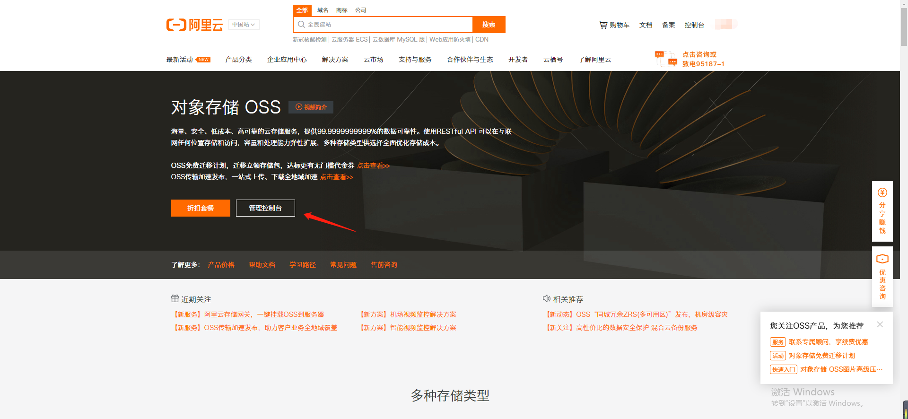Open the 支持与服务 menu
The height and width of the screenshot is (419, 908).
tap(415, 60)
